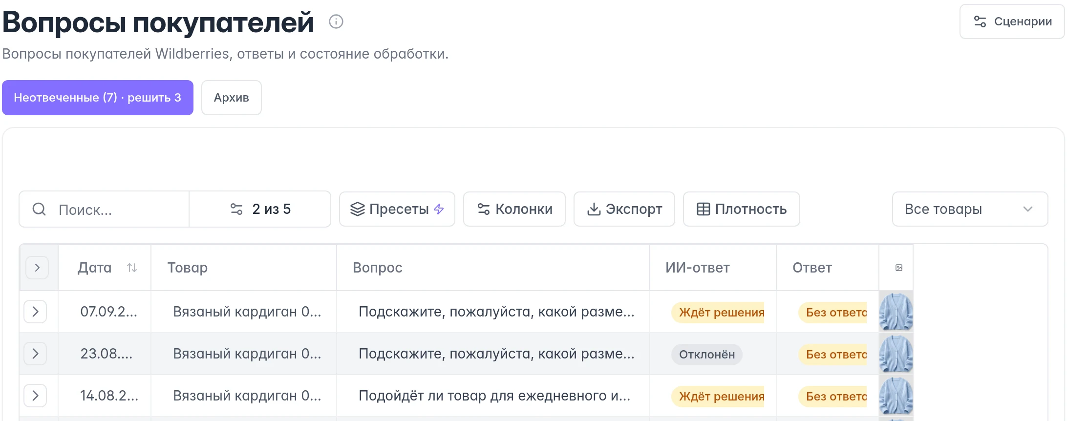Open the question in the 07.09 row
This screenshot has width=1067, height=421.
tap(496, 312)
